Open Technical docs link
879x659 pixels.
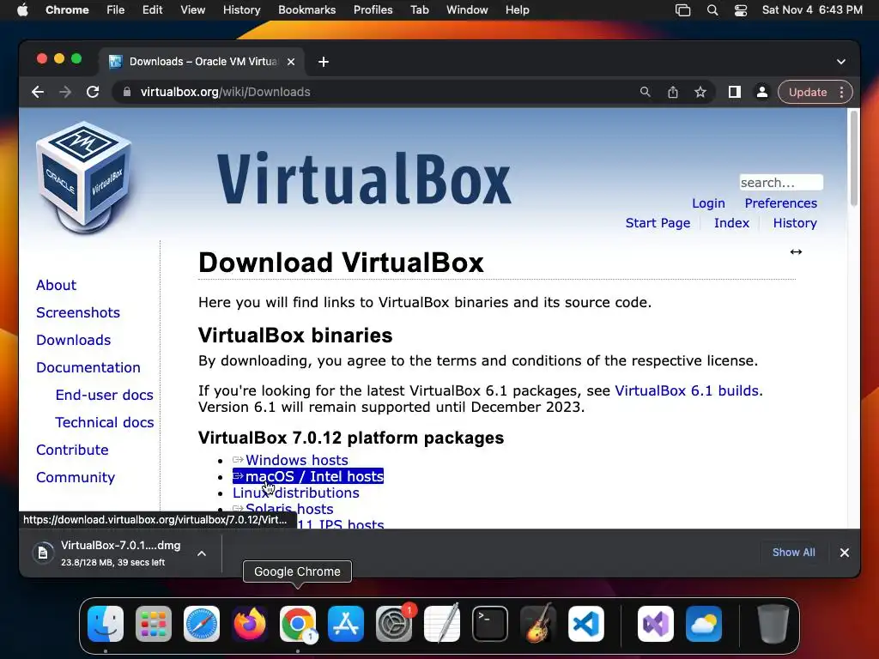tap(104, 422)
